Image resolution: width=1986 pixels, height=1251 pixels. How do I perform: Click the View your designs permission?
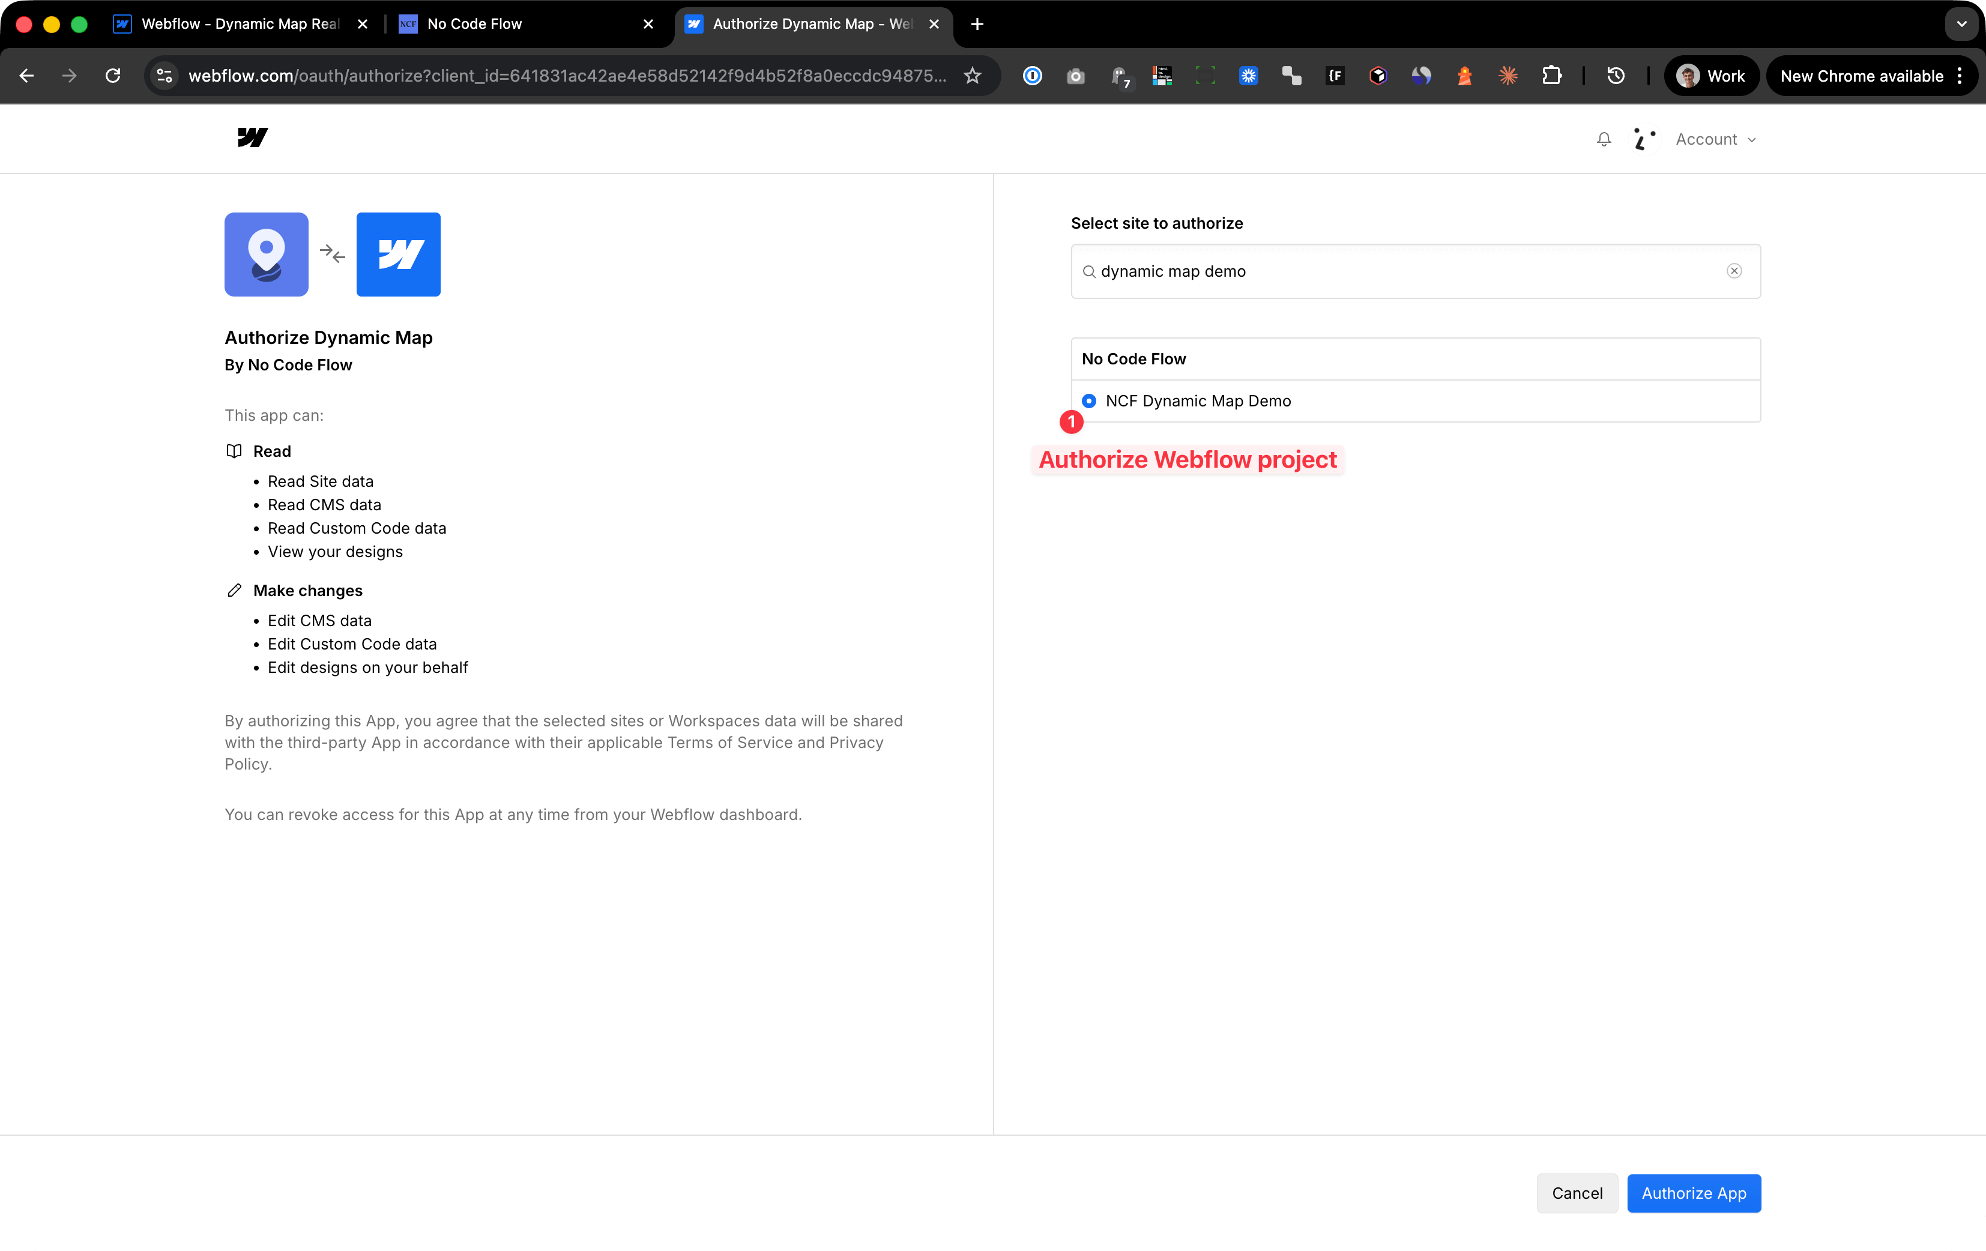pos(335,552)
